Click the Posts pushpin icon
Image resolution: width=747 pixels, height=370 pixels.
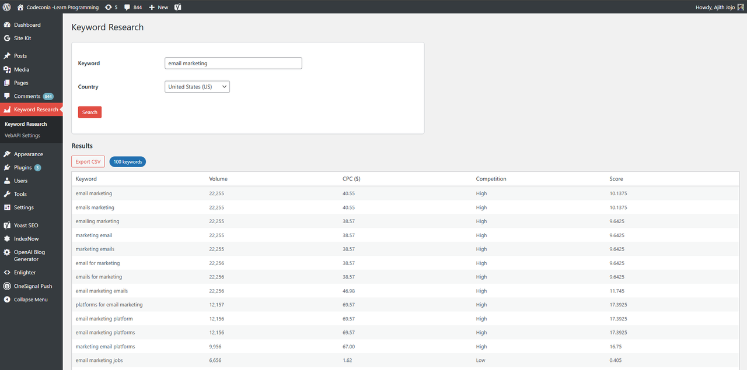tap(7, 56)
